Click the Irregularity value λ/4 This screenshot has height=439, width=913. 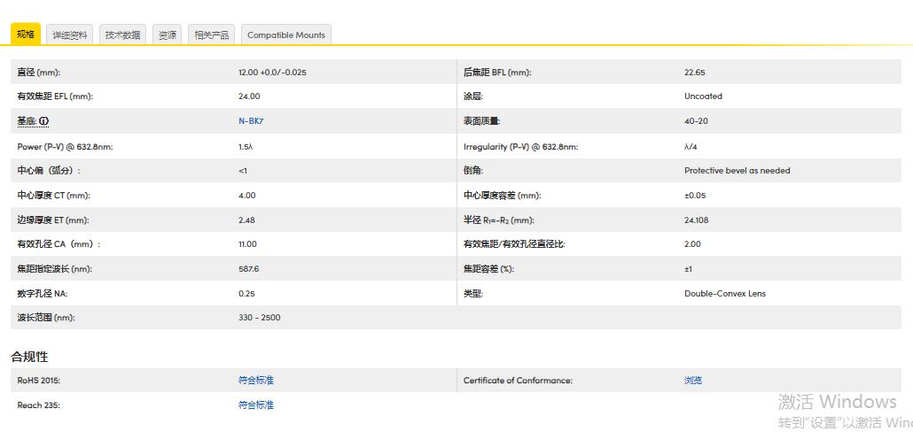(x=691, y=147)
